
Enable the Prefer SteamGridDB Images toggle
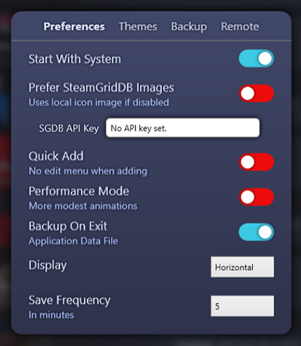pos(256,93)
